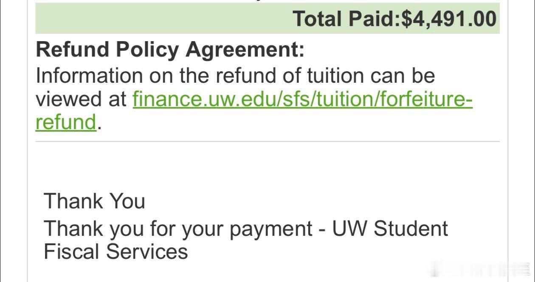Click the word 'Agreement:' in heading

click(x=245, y=50)
